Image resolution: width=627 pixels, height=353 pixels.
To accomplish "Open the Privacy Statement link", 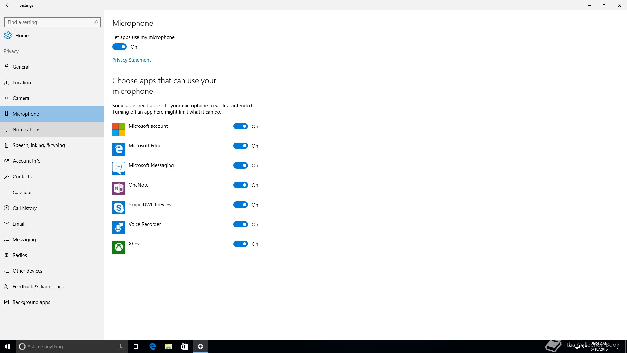I will tap(131, 60).
